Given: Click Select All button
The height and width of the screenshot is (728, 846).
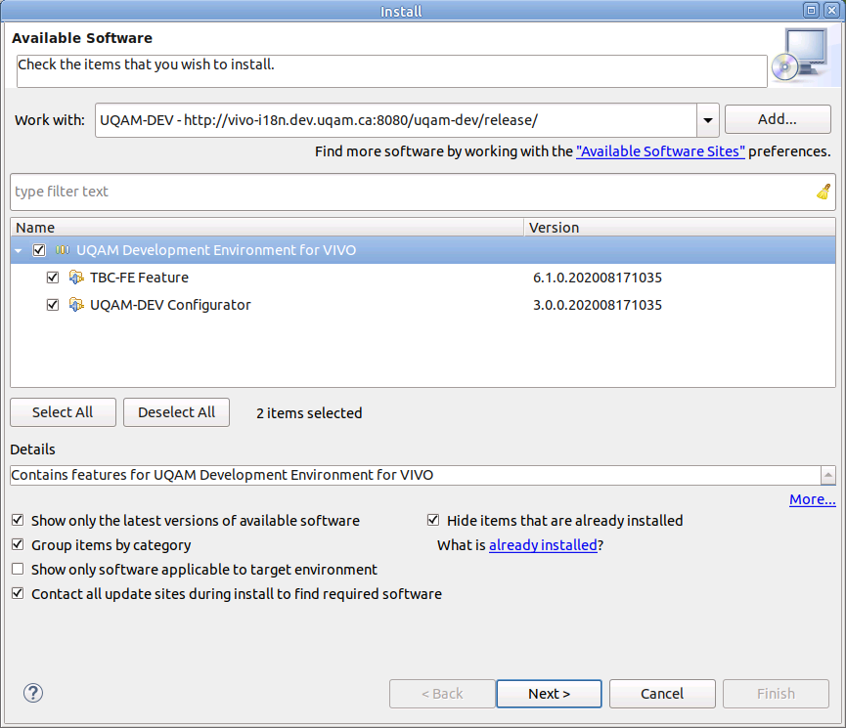Looking at the screenshot, I should [63, 412].
